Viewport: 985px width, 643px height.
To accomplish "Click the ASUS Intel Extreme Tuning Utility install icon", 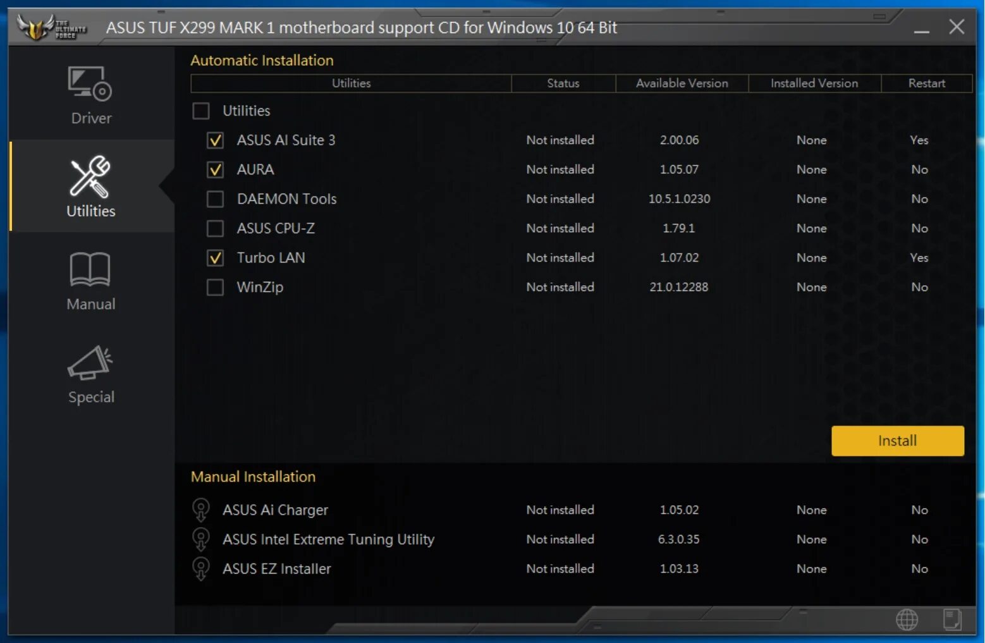I will [201, 539].
